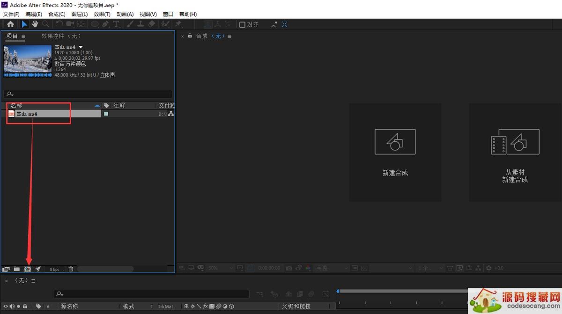This screenshot has height=314, width=562.
Task: Click the 从素材新建合成 button
Action: coord(515,152)
